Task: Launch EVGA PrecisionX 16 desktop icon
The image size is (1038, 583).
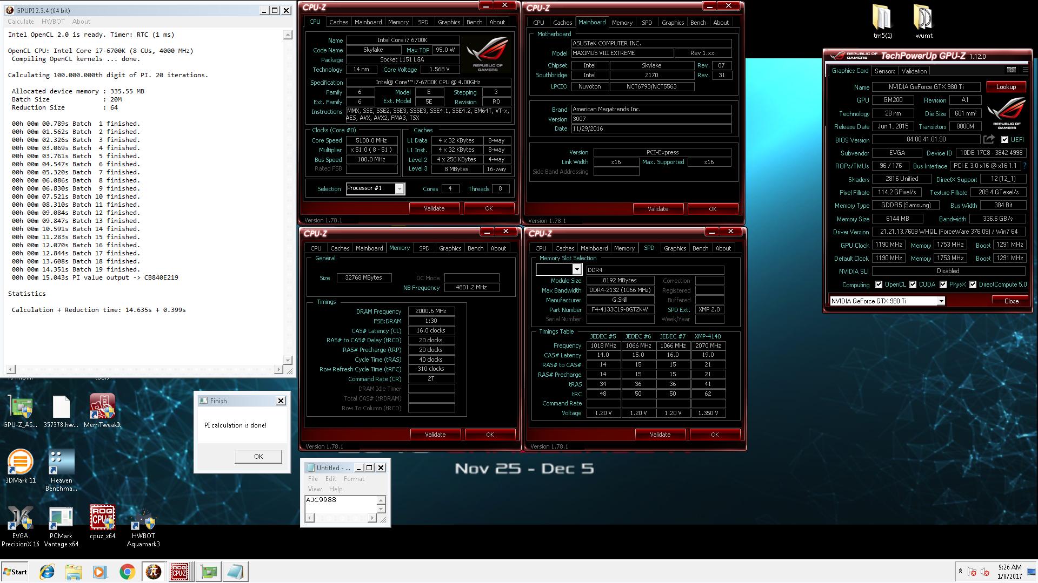Action: point(20,527)
